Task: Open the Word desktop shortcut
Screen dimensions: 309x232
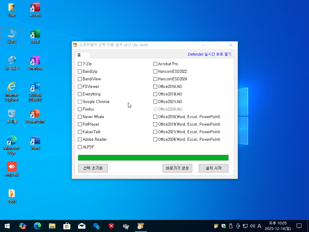Action: (35, 143)
